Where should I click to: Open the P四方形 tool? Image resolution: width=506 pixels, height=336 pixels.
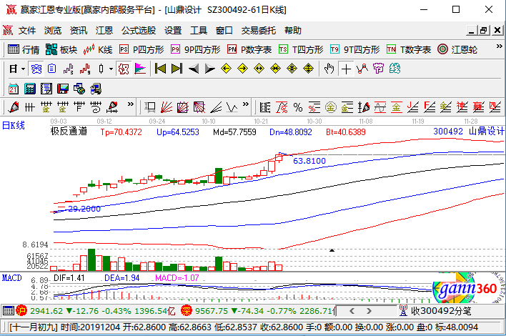(142, 50)
